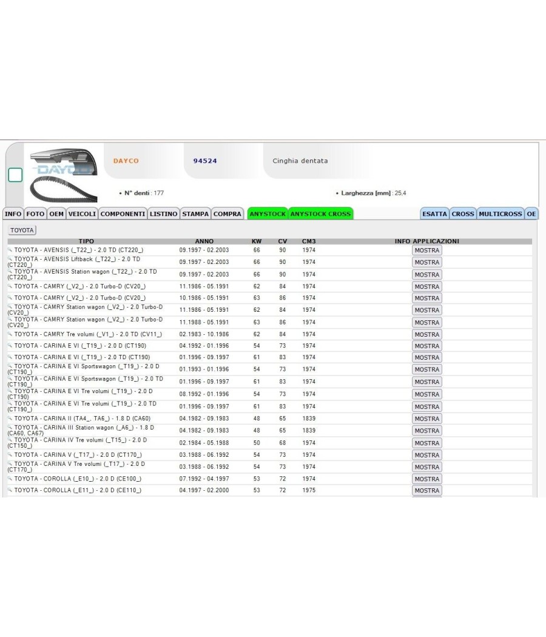Viewport: 546px width, 637px height.
Task: Click magnifier icon for CARINA E VI Tre volumi 2.0 TD row
Action: 10,403
